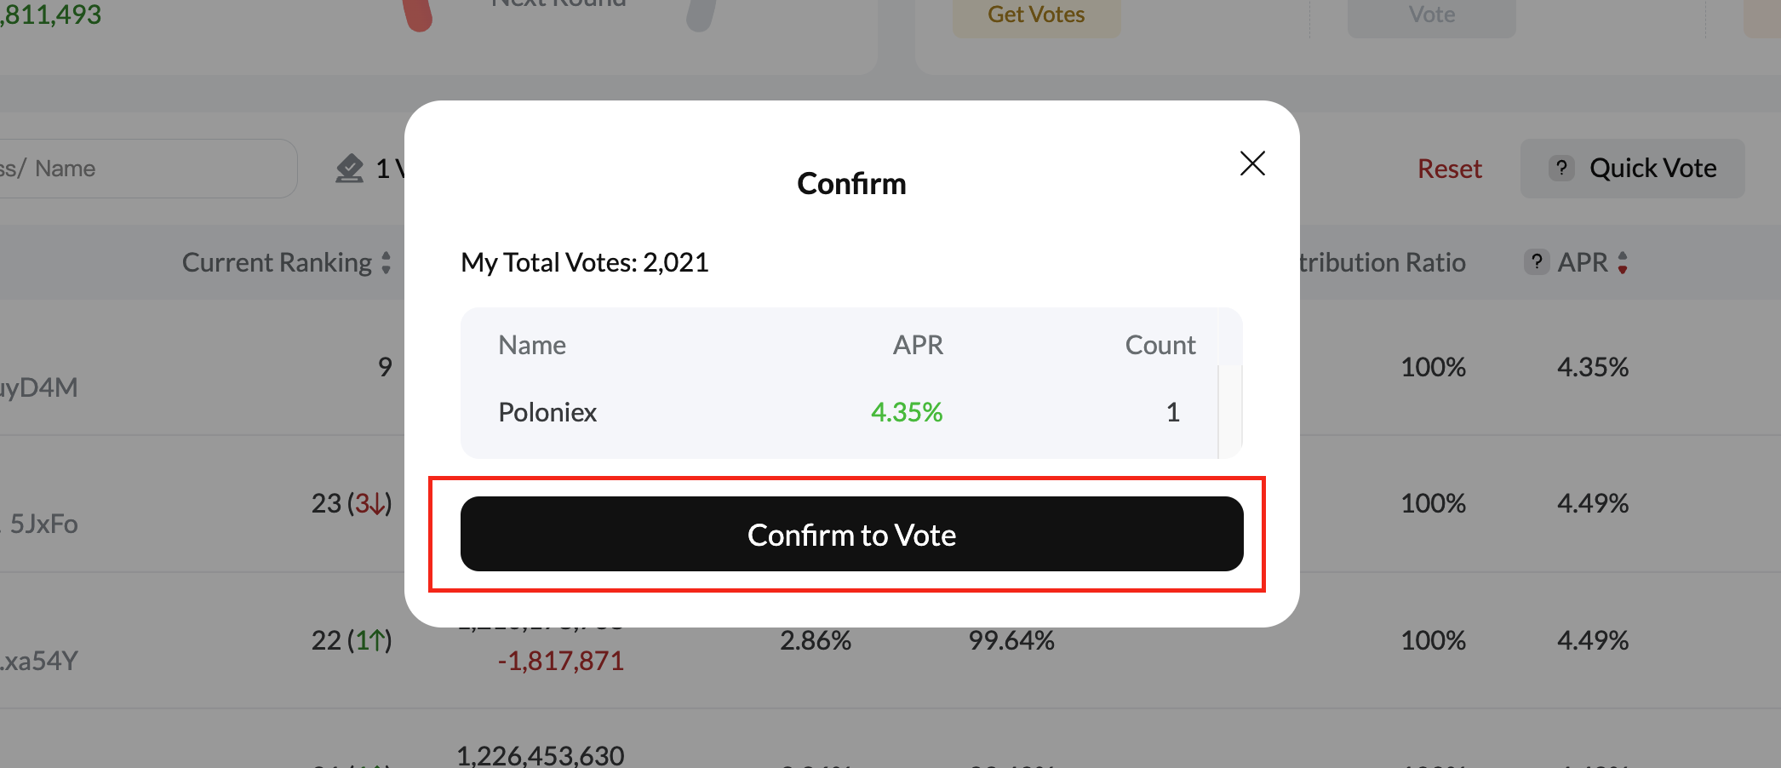Click the Quick Vote help question icon

click(x=1561, y=169)
